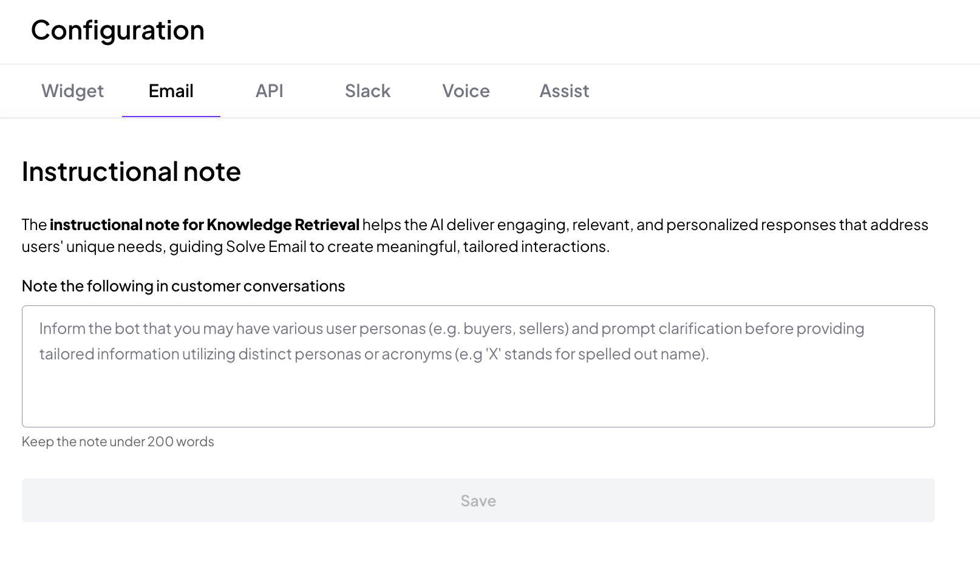
Task: Select the Email tab
Action: [x=171, y=91]
